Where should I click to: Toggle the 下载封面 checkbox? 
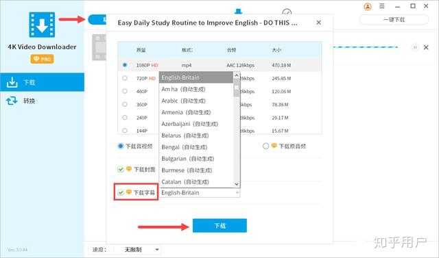tap(121, 170)
